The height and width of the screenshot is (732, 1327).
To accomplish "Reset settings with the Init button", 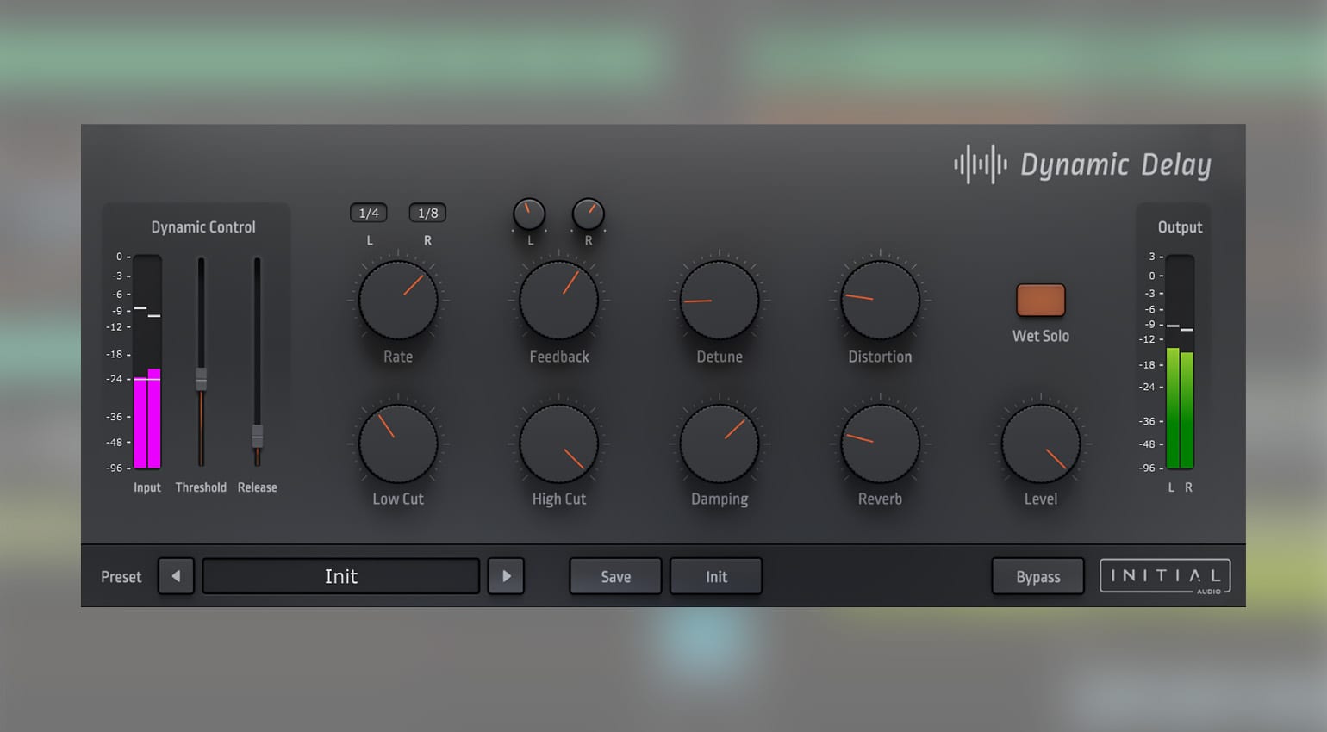I will click(x=715, y=576).
